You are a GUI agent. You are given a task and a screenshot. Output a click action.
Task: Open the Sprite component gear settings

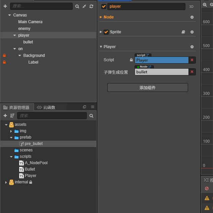pyautogui.click(x=192, y=32)
